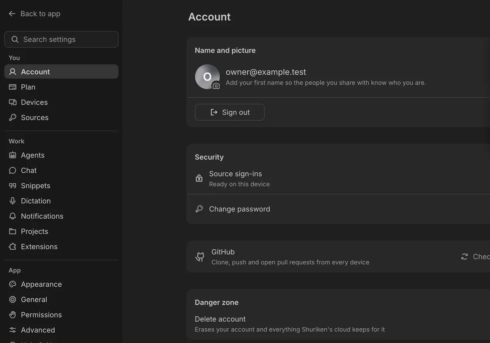Select Agents in the Work group

pyautogui.click(x=61, y=155)
